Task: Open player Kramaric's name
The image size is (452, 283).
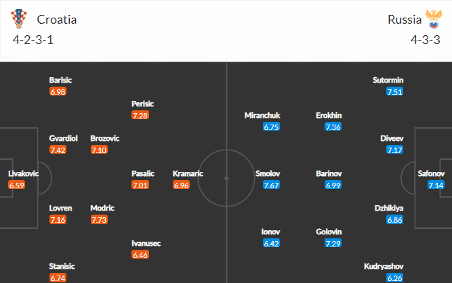Action: (188, 173)
